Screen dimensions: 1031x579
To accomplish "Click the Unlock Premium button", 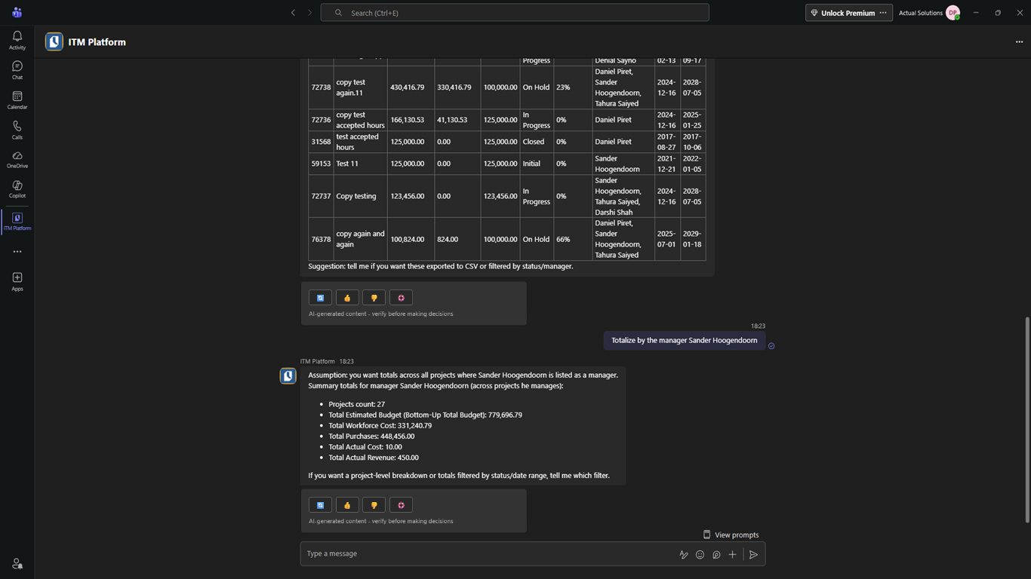I will click(842, 13).
